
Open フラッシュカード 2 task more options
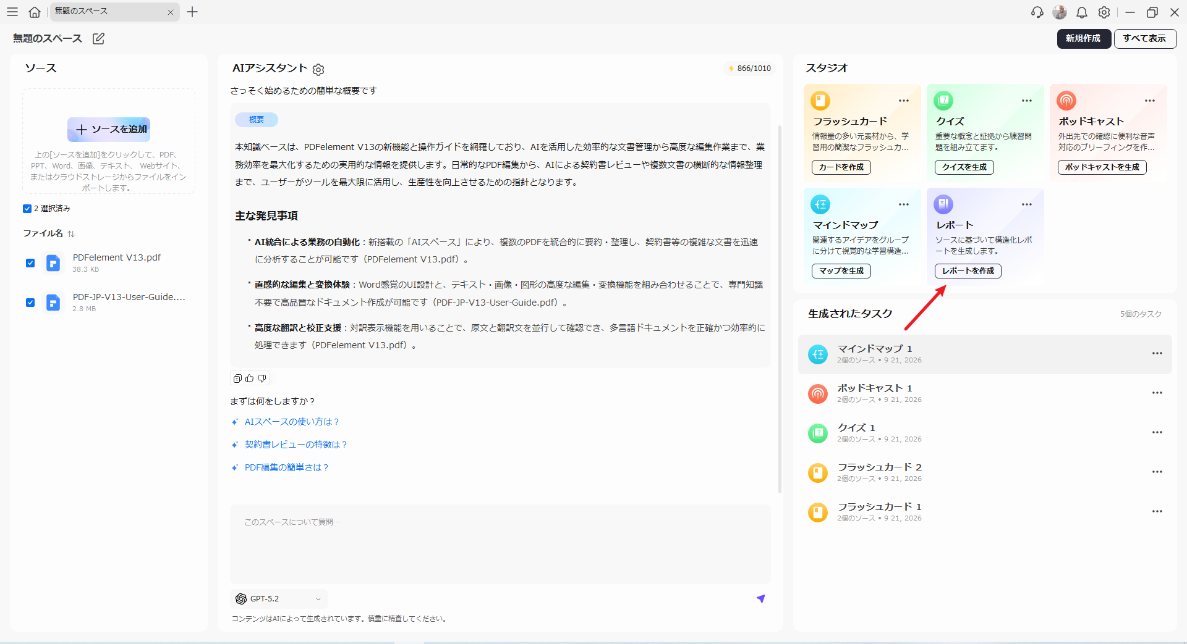(1157, 472)
